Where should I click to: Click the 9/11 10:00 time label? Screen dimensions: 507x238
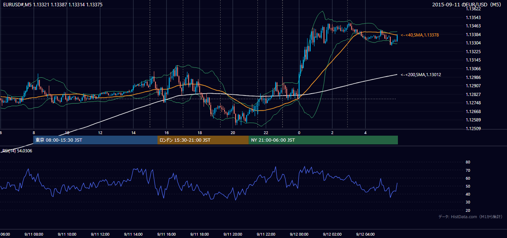pyautogui.click(x=67, y=234)
